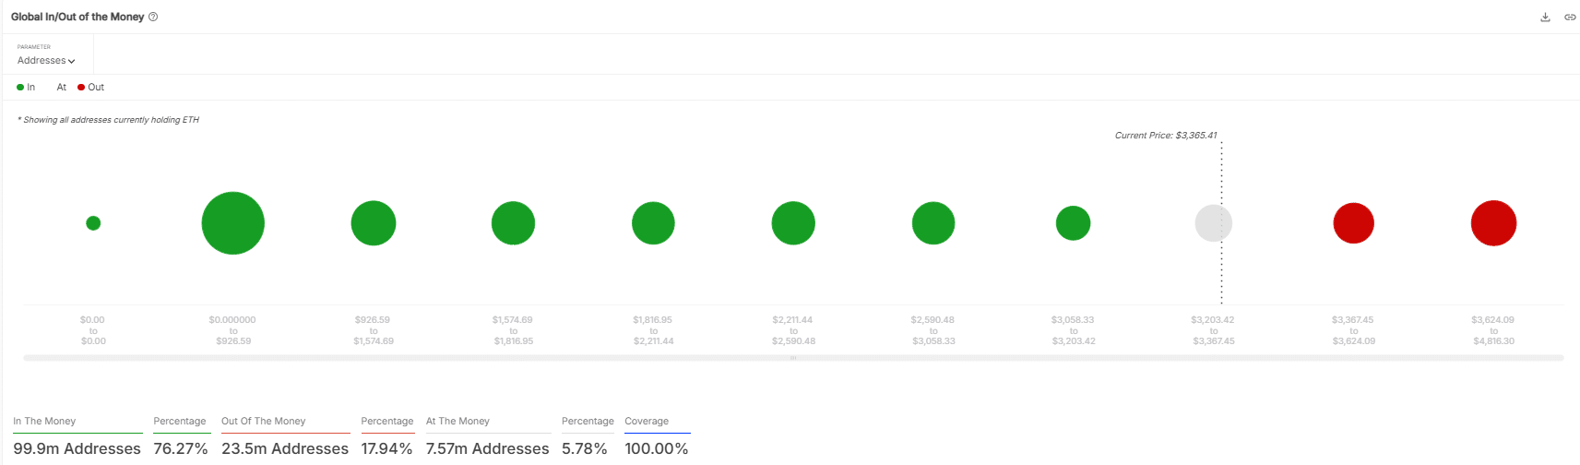Click the 99.9m Addresses in-the-money value
This screenshot has width=1580, height=465.
pyautogui.click(x=77, y=448)
